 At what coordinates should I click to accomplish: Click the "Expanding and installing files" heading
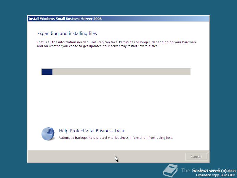(67, 34)
